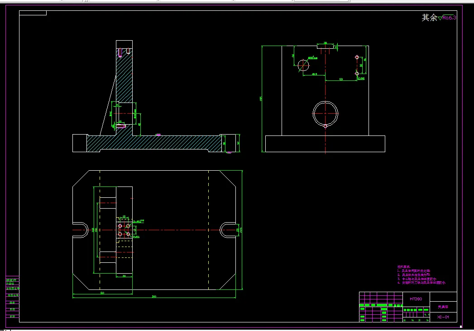474x331 pixels.
Task: Click the 'Ra6.3' roughness symbol text
Action: coord(449,18)
